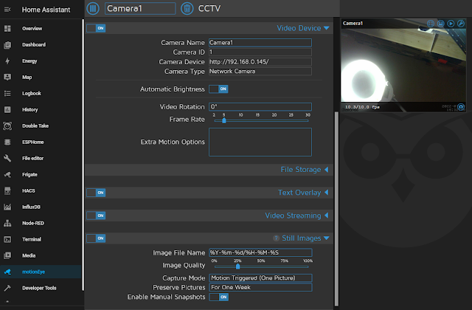Click the motionEye settings panel round button
This screenshot has height=310, width=472.
coord(93,8)
